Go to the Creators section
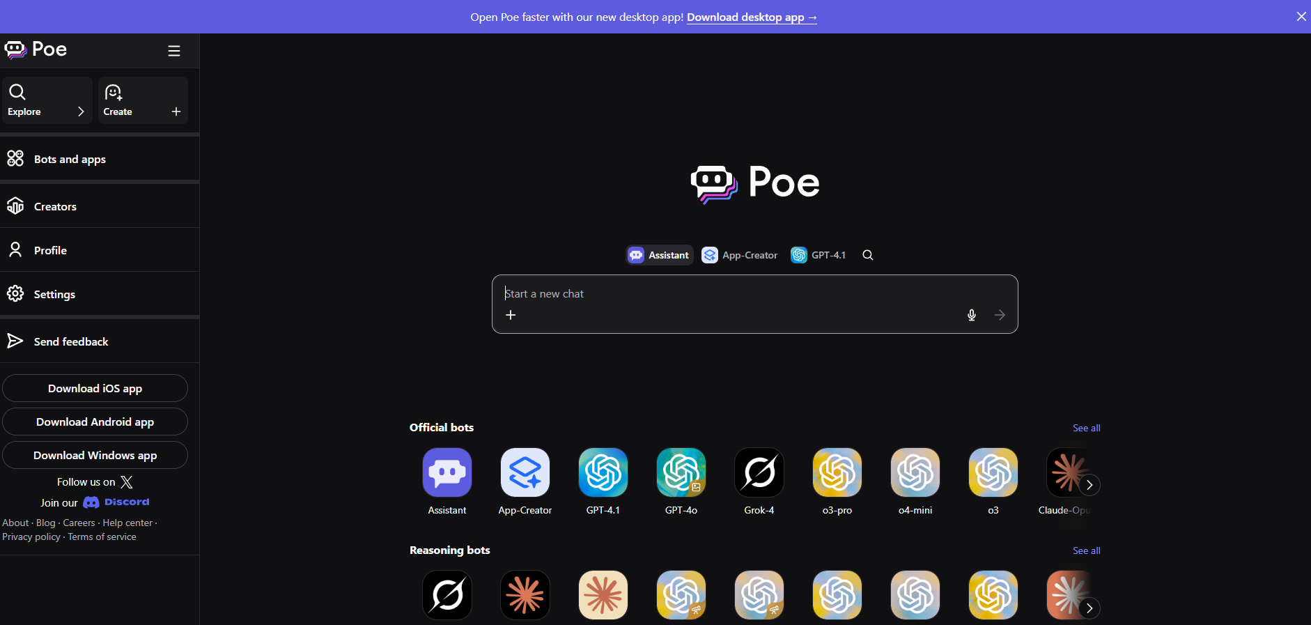This screenshot has height=625, width=1311. click(100, 206)
